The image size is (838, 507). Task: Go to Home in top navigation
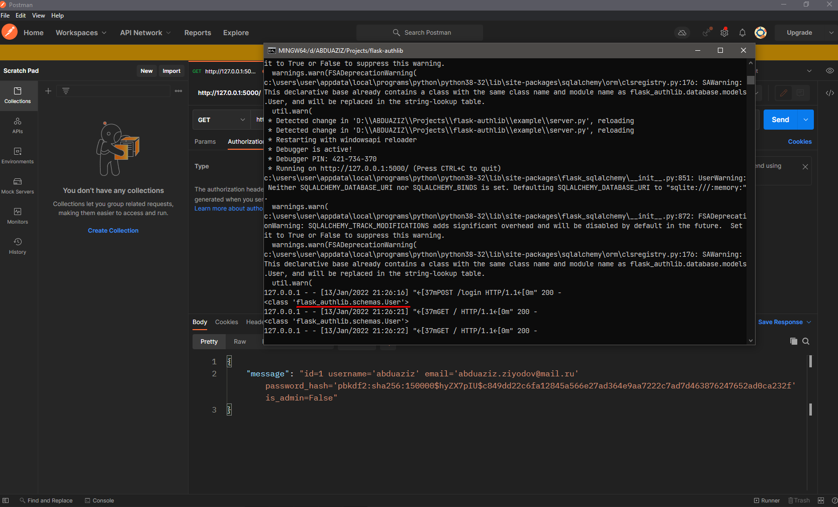tap(34, 33)
